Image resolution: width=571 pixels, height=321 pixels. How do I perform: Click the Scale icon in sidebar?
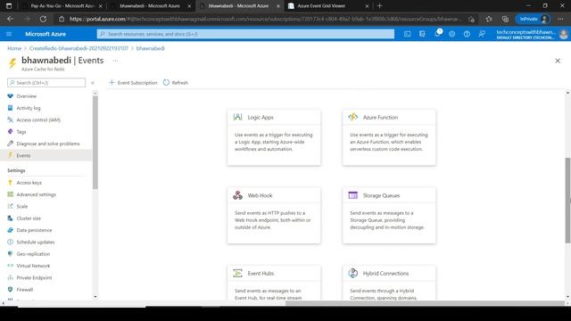[10, 206]
